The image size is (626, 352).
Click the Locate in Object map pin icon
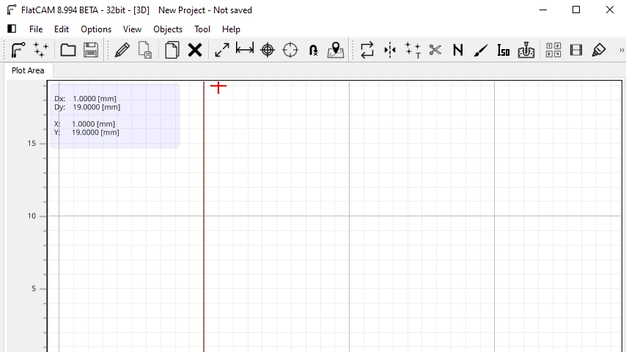click(x=336, y=50)
